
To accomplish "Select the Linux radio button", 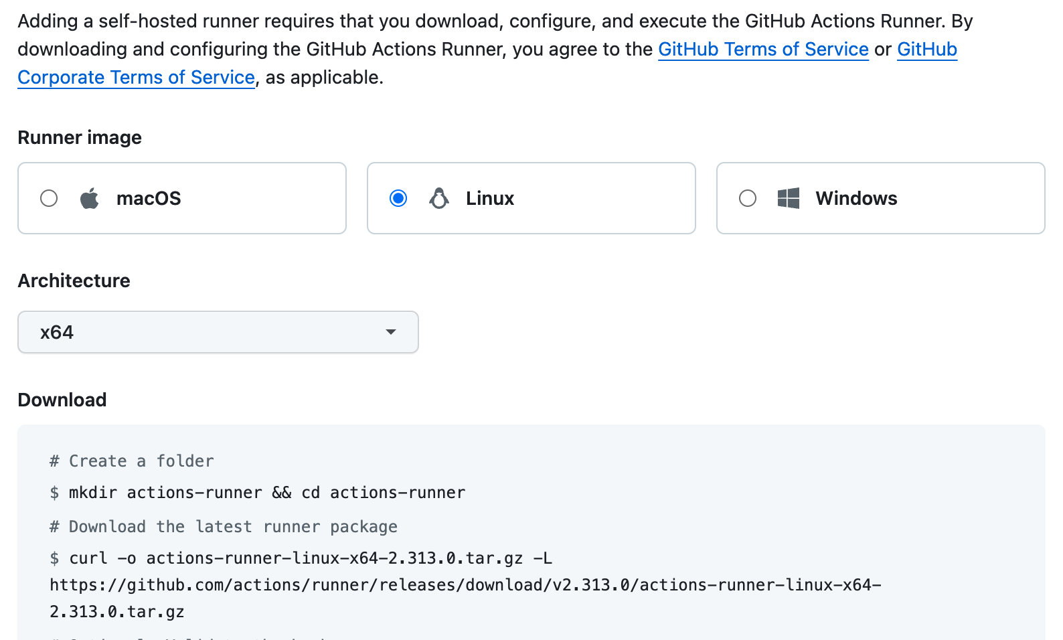I will point(398,198).
